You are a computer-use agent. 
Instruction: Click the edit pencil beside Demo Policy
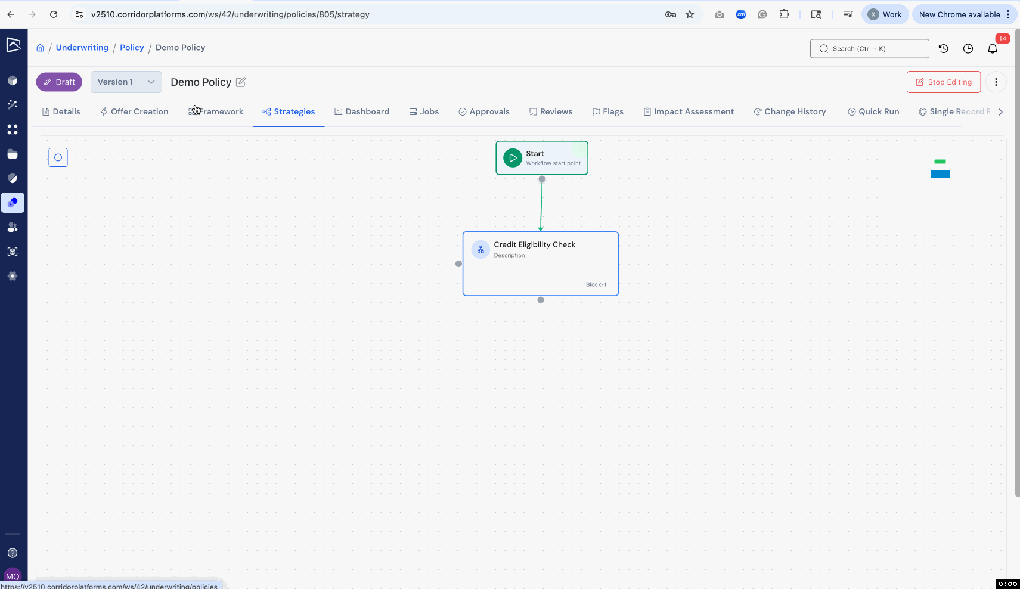tap(241, 82)
